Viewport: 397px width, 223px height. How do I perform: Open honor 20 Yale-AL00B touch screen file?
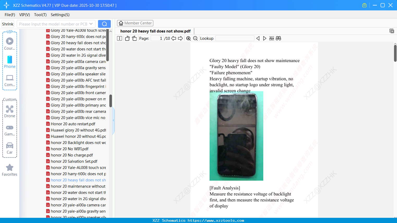[x=76, y=168]
